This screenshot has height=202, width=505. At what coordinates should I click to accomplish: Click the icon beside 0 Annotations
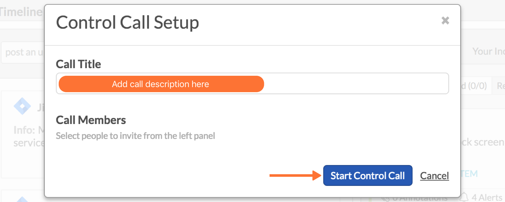point(385,199)
